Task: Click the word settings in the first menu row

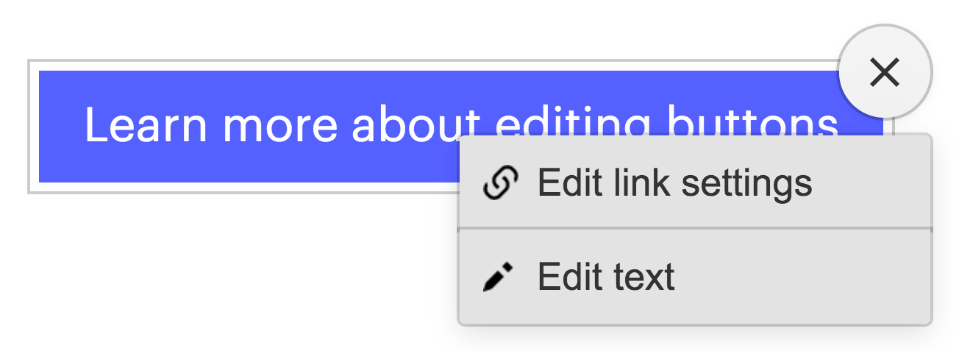Action: [746, 184]
